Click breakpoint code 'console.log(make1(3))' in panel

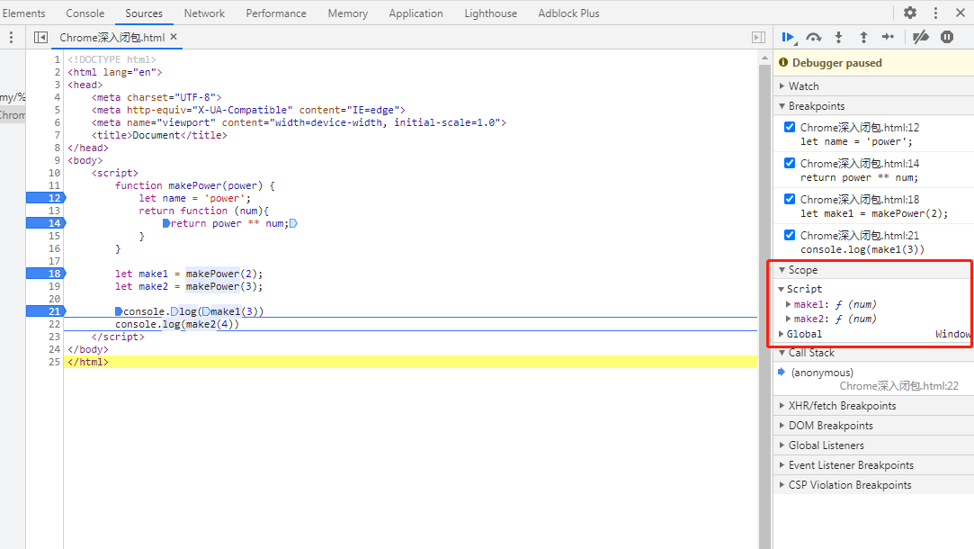click(862, 250)
